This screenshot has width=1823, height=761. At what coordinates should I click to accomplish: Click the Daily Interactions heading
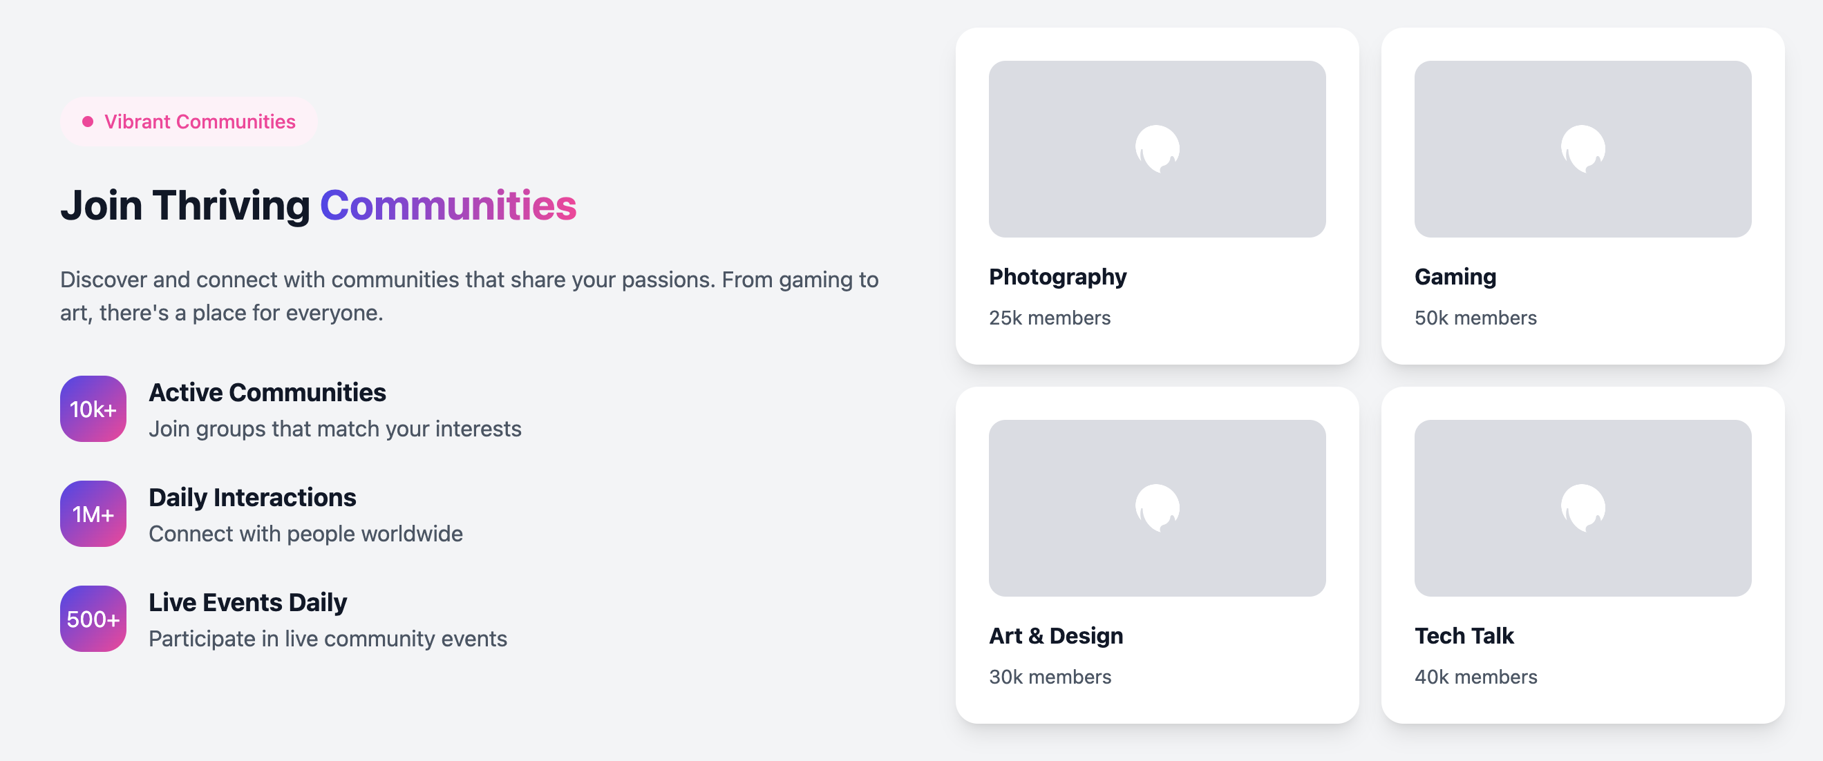253,497
